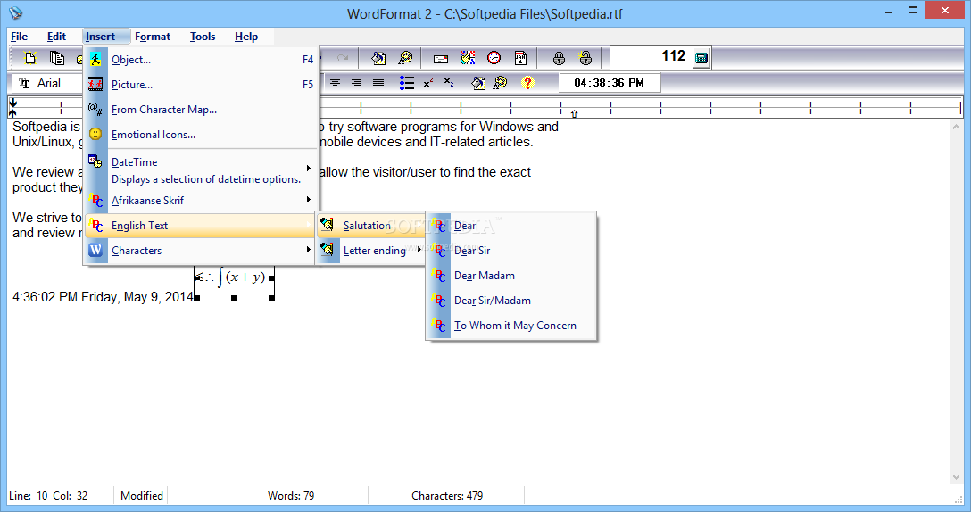Insert the 'Dear Sir' salutation
971x512 pixels.
coord(511,250)
